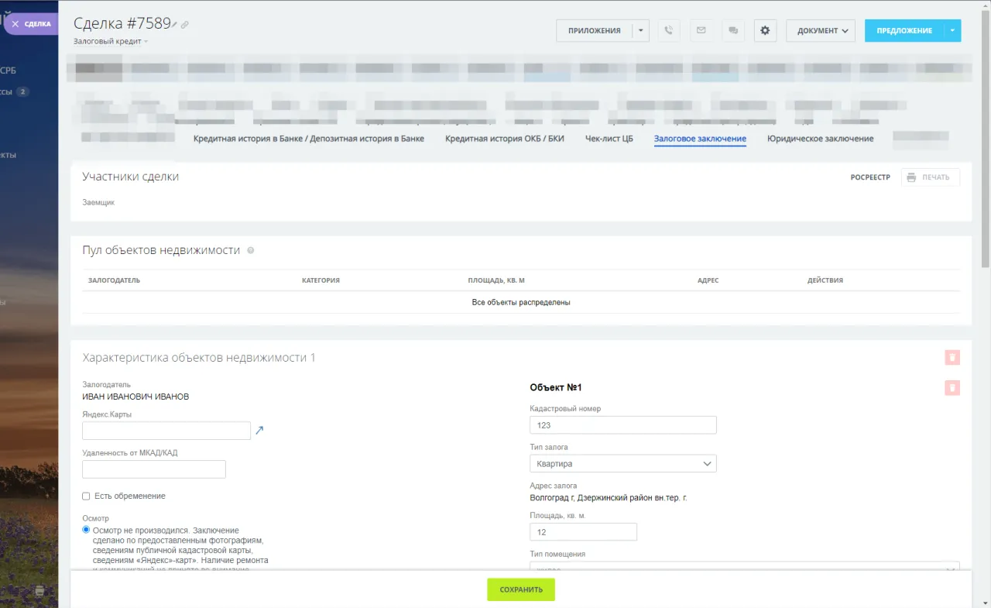Expand arrow next to Приложения button
The height and width of the screenshot is (608, 991).
(x=640, y=30)
